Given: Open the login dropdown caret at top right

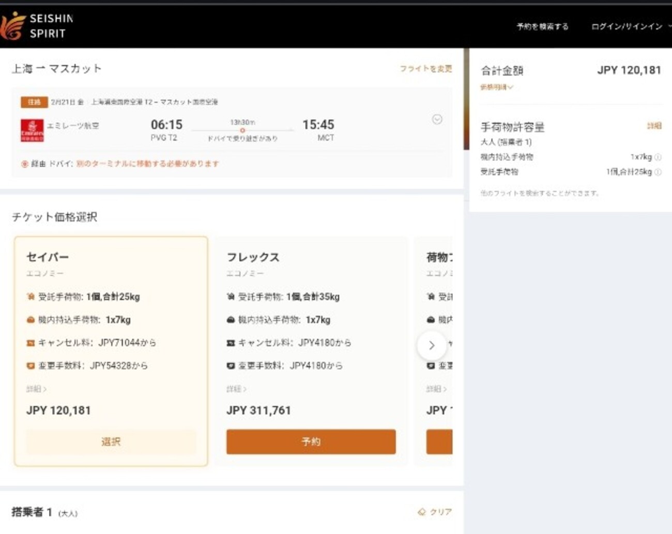Looking at the screenshot, I should (x=668, y=26).
